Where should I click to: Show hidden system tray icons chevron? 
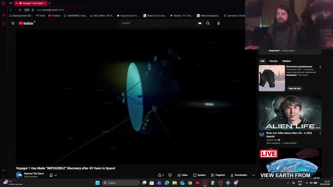[x=288, y=183]
